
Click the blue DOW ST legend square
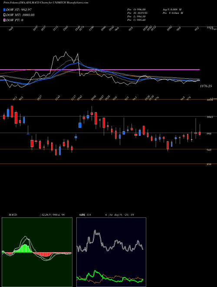point(5,10)
